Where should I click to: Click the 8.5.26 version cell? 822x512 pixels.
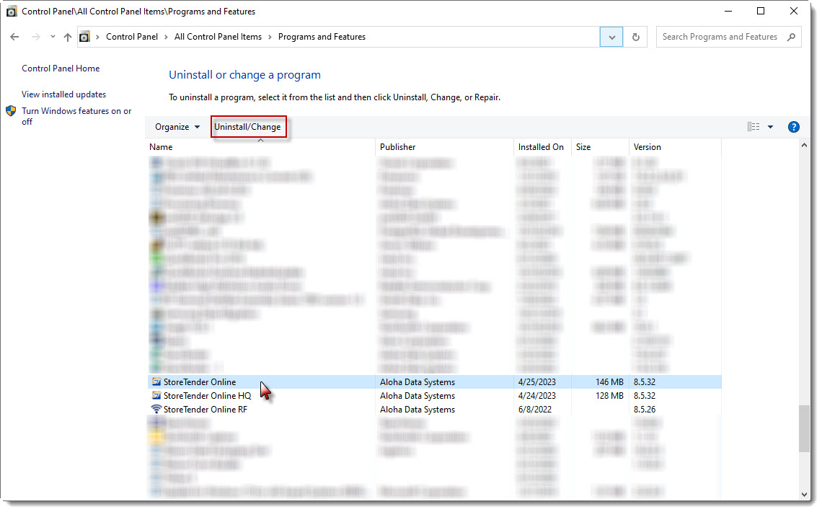click(645, 410)
